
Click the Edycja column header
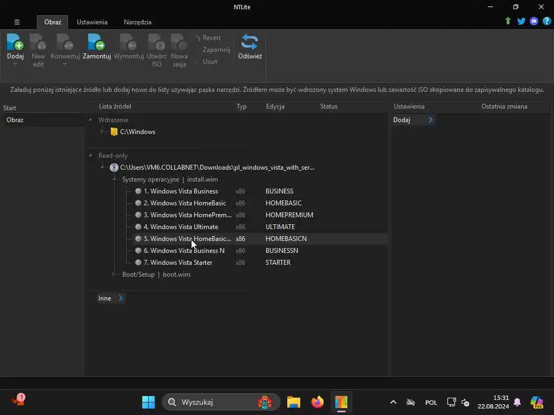pyautogui.click(x=275, y=106)
